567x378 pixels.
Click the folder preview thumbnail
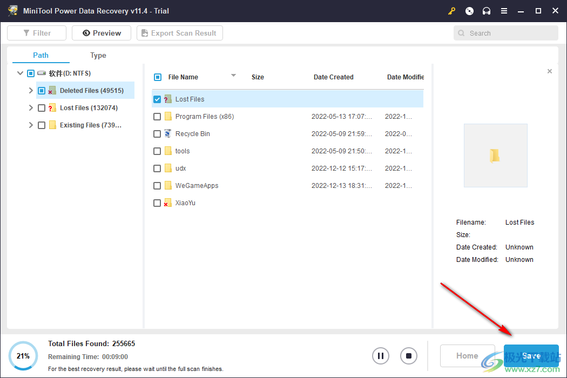point(495,156)
